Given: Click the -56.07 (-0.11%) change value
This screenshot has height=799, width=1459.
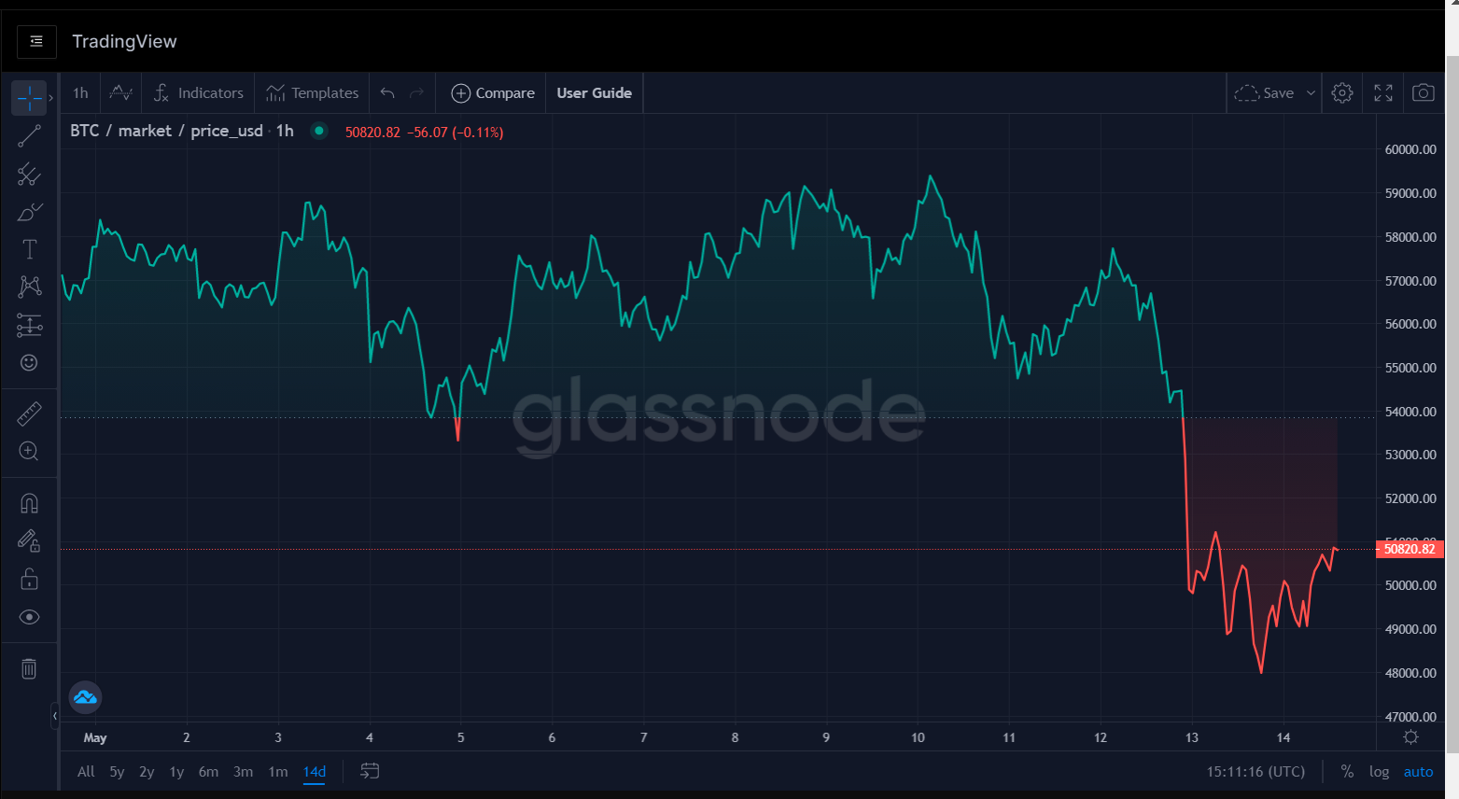Looking at the screenshot, I should click(456, 133).
